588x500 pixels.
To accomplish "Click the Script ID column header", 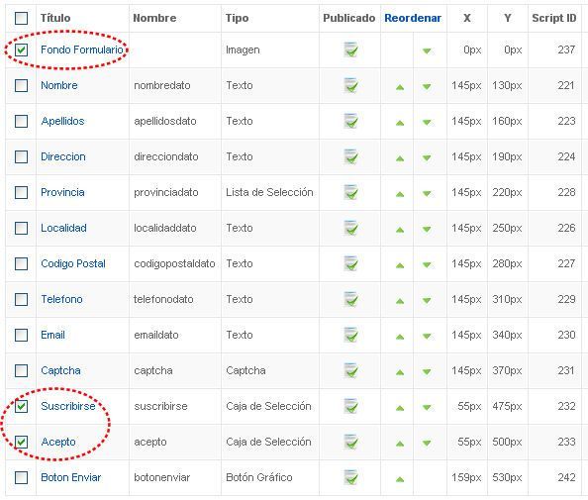I will tap(554, 18).
